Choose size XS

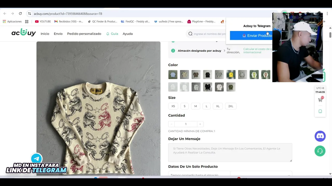173,106
